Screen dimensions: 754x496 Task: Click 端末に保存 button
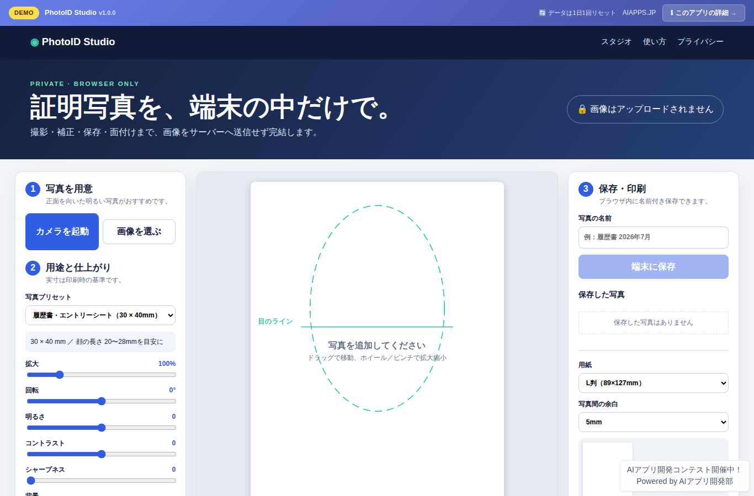[x=653, y=267]
